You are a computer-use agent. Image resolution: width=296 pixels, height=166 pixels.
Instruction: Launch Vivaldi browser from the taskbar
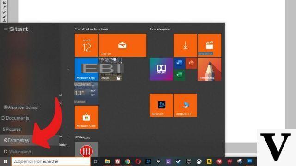click(117, 161)
